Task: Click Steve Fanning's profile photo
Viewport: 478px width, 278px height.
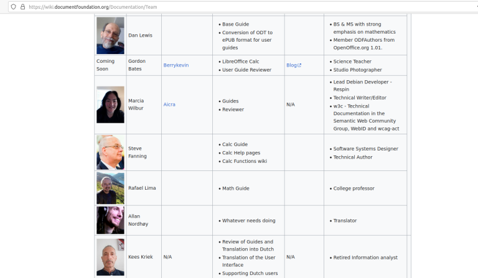Action: point(110,152)
